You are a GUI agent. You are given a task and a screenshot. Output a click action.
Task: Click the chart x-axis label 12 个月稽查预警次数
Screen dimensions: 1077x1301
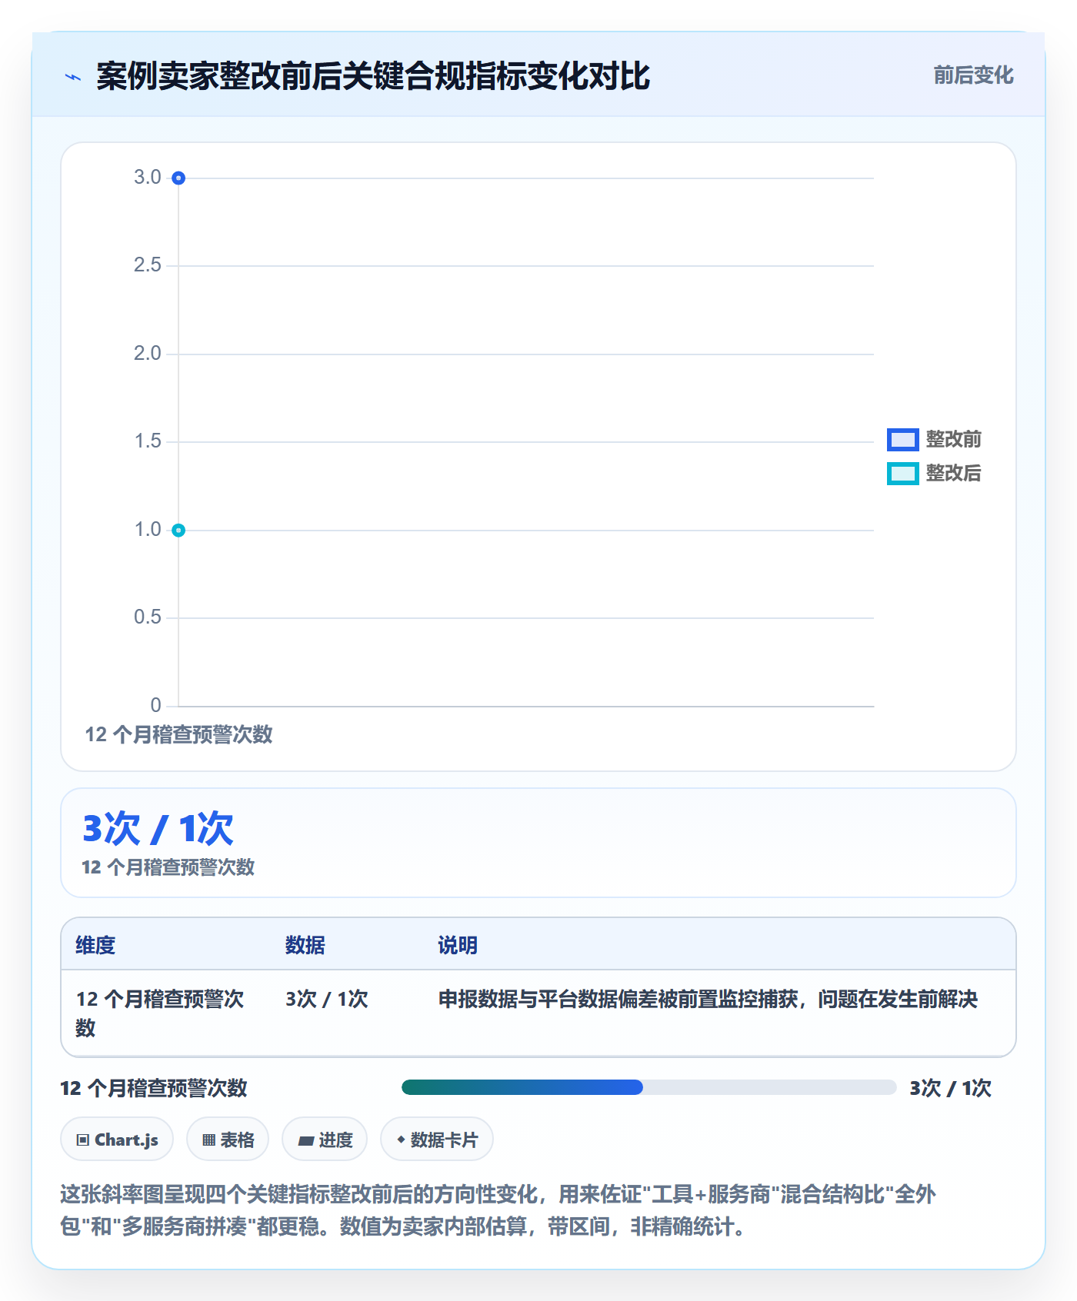[x=178, y=734]
